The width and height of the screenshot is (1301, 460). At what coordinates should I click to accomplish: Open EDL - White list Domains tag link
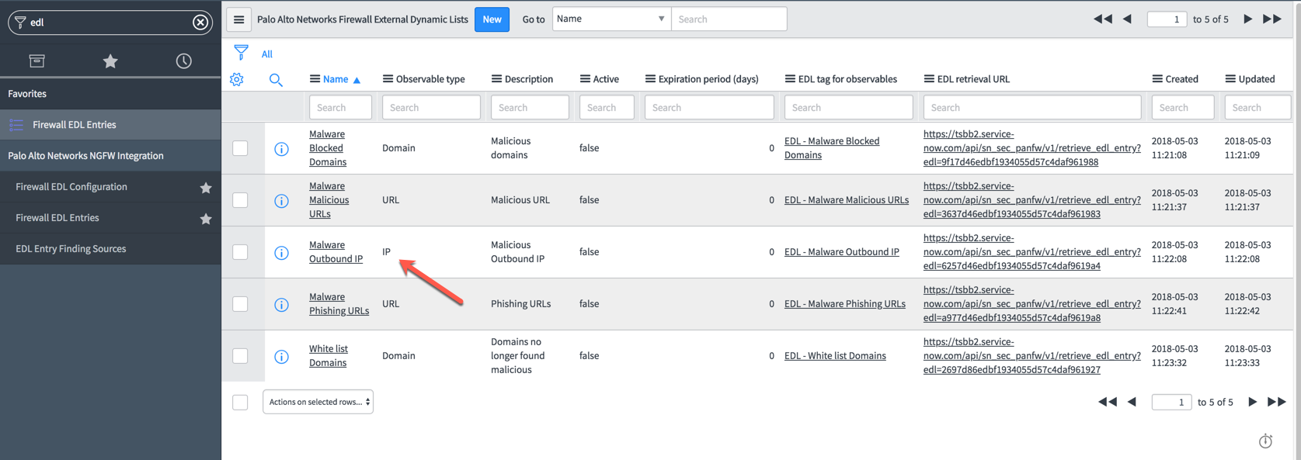pyautogui.click(x=835, y=356)
